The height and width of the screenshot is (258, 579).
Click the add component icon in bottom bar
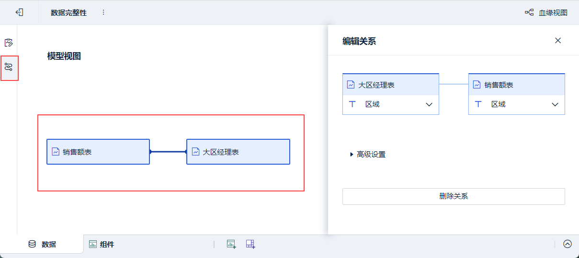(231, 244)
